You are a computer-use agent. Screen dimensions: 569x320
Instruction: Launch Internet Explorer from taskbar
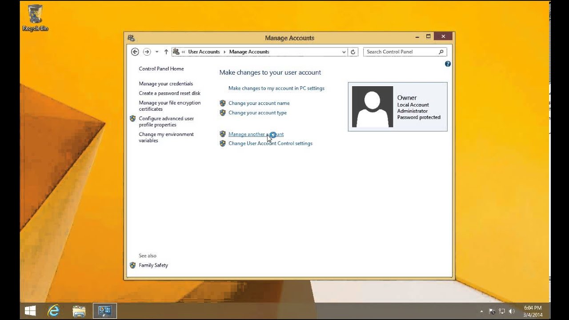tap(54, 311)
